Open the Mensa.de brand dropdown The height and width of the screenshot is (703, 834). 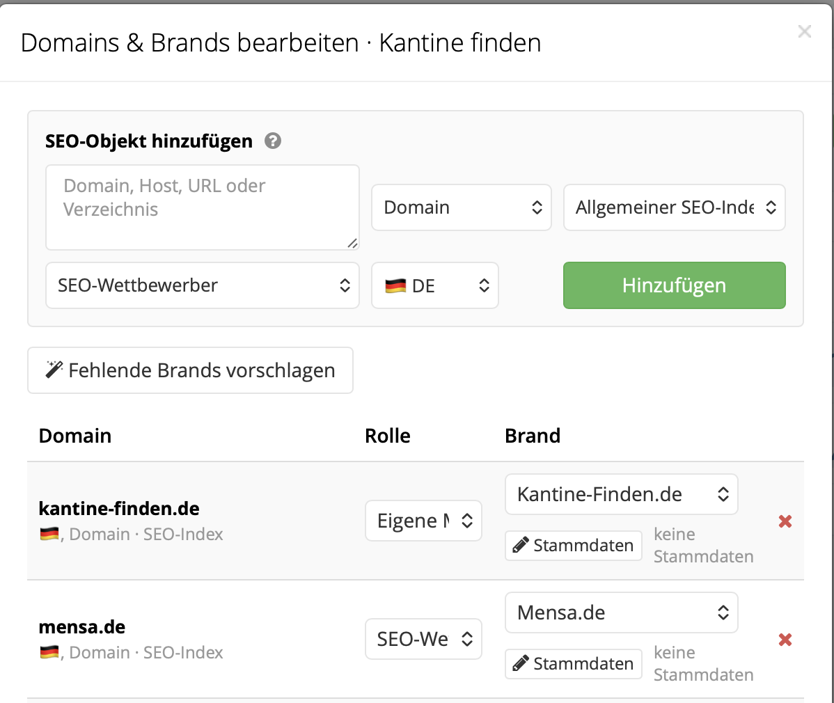click(x=621, y=613)
